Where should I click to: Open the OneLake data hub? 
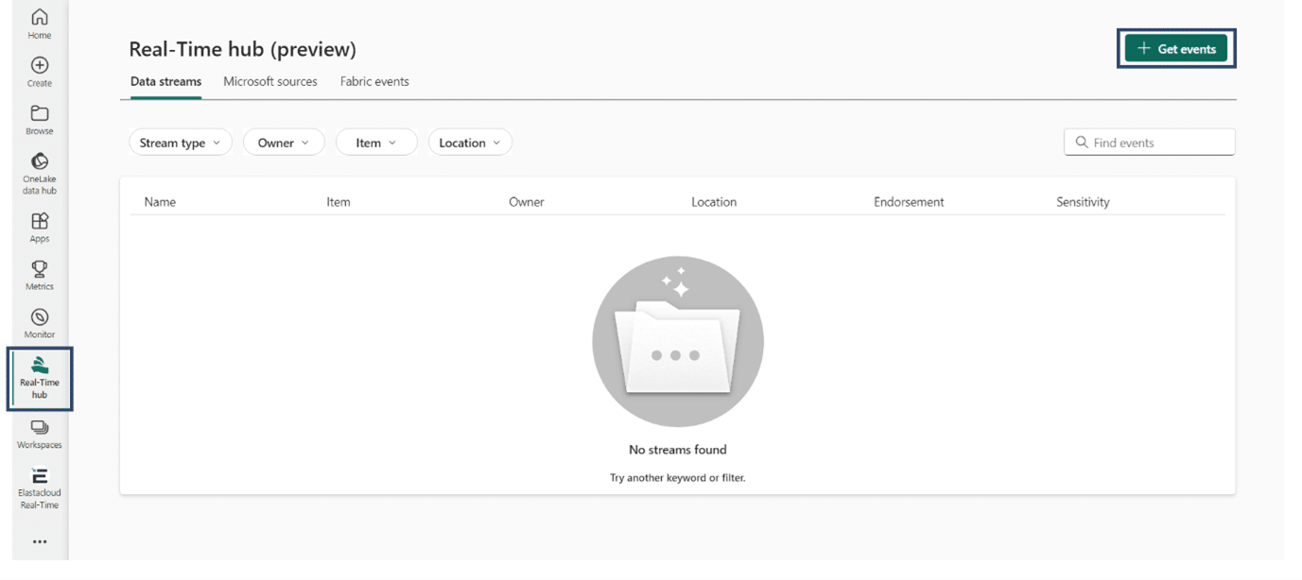pyautogui.click(x=40, y=174)
